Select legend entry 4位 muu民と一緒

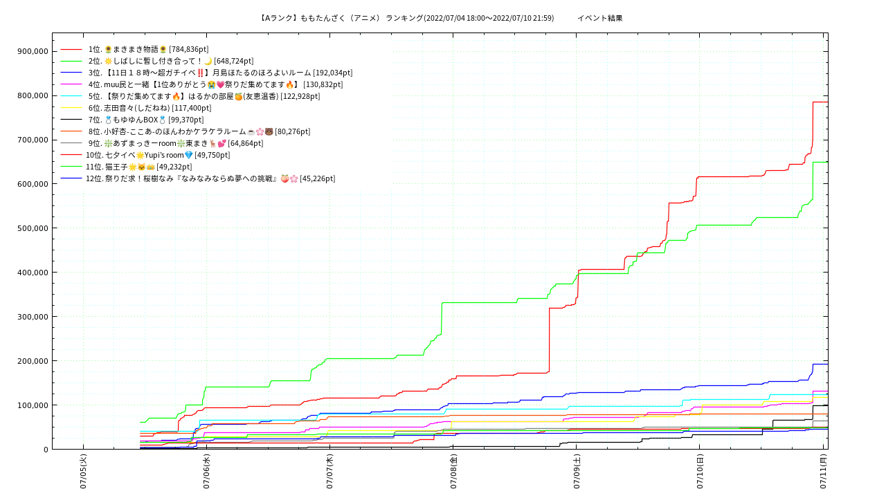pyautogui.click(x=215, y=84)
